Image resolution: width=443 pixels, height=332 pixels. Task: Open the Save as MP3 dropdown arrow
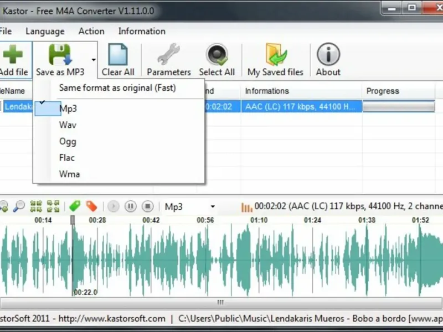point(94,60)
